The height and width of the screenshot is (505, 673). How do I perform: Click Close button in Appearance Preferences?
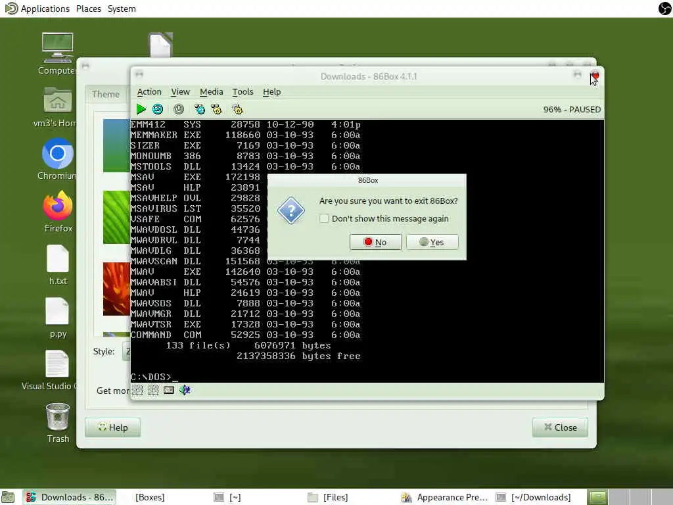click(560, 427)
